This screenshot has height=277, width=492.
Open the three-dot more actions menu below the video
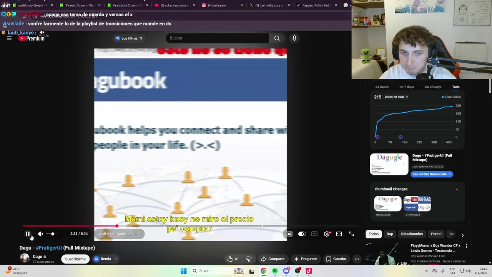coord(357,259)
